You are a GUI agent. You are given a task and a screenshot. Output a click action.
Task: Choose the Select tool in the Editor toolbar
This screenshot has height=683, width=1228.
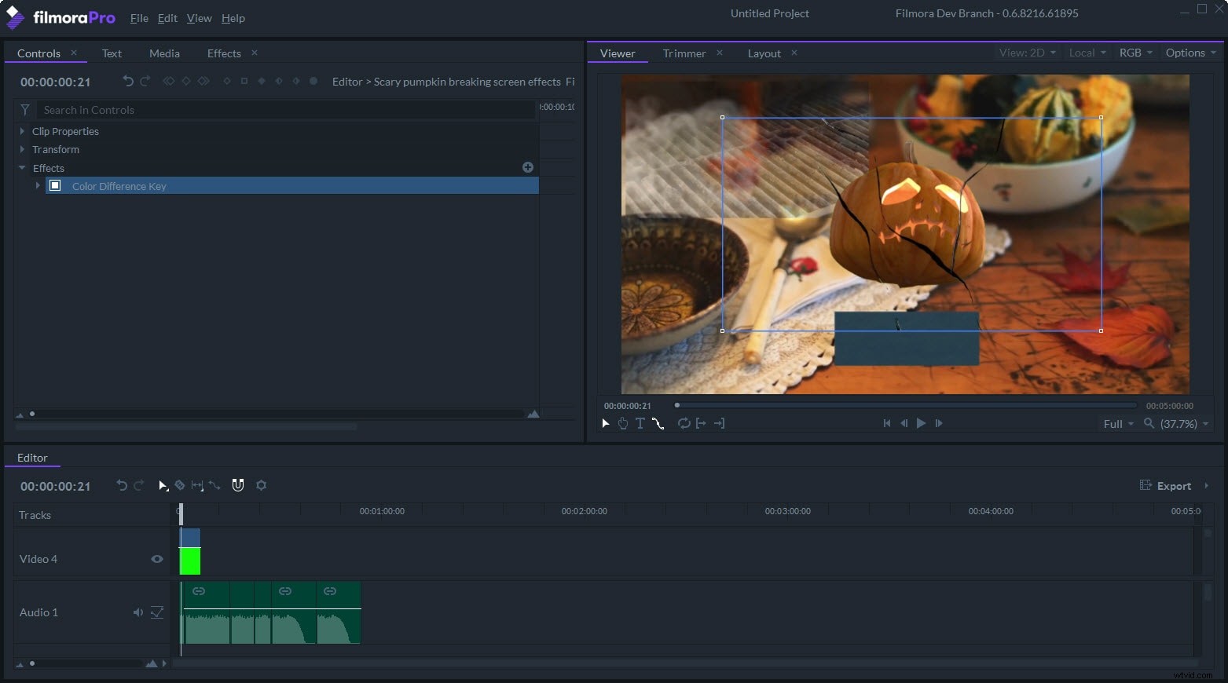[x=163, y=486]
